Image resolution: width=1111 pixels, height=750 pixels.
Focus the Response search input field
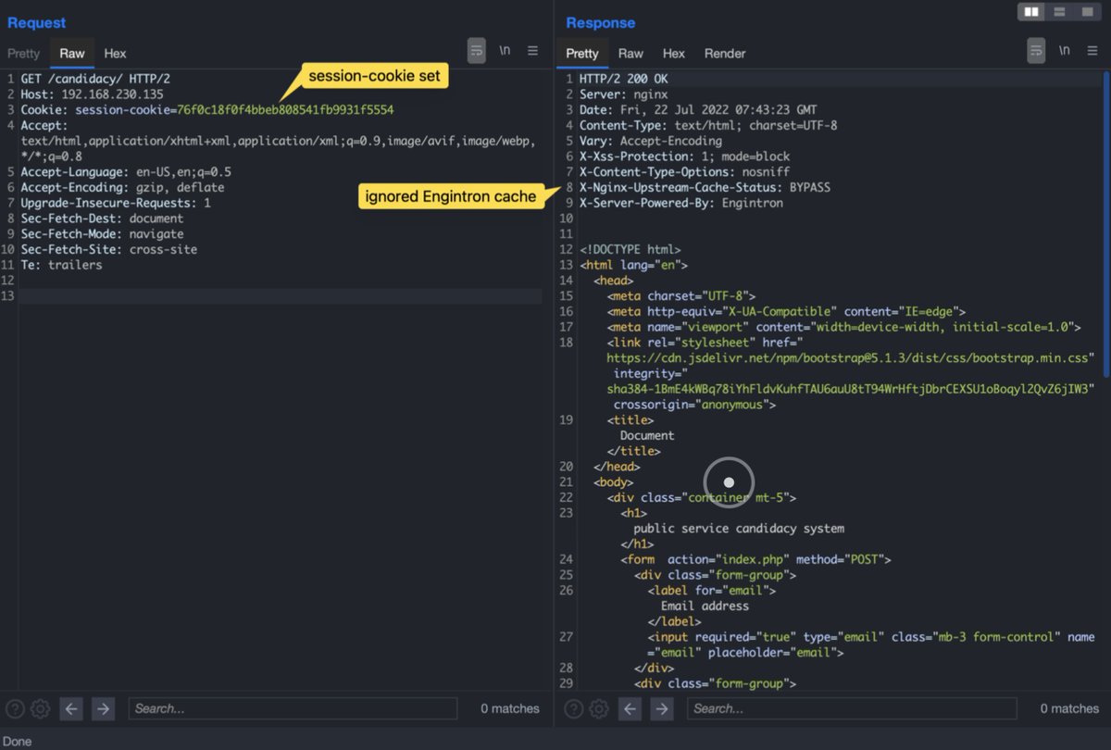pyautogui.click(x=852, y=709)
